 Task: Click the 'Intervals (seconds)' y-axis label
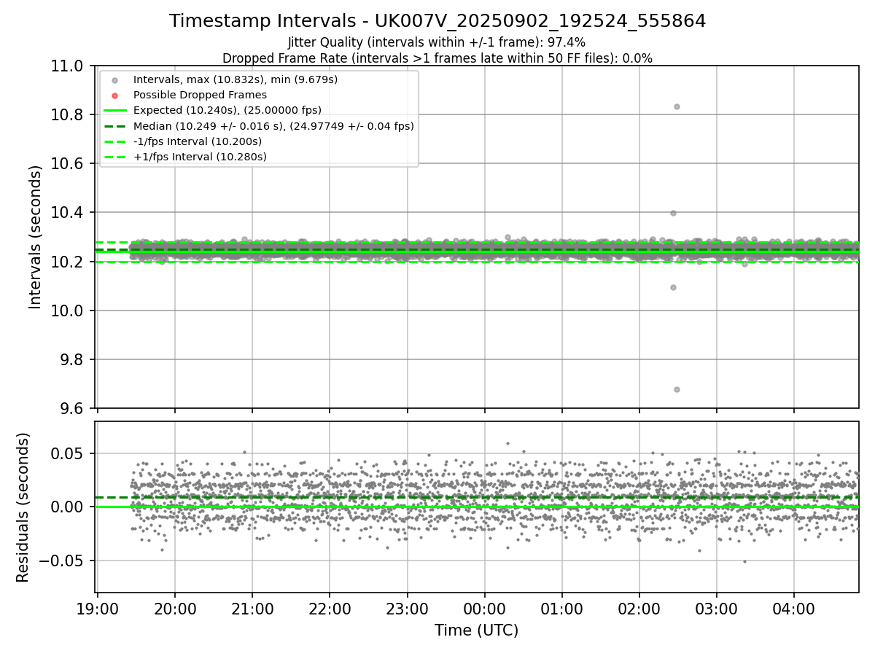click(x=36, y=237)
